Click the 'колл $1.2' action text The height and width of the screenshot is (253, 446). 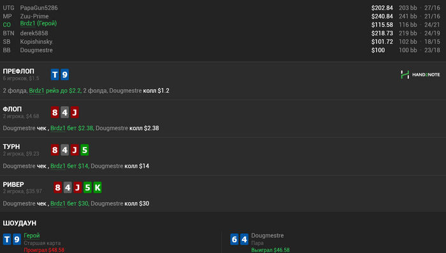click(156, 91)
